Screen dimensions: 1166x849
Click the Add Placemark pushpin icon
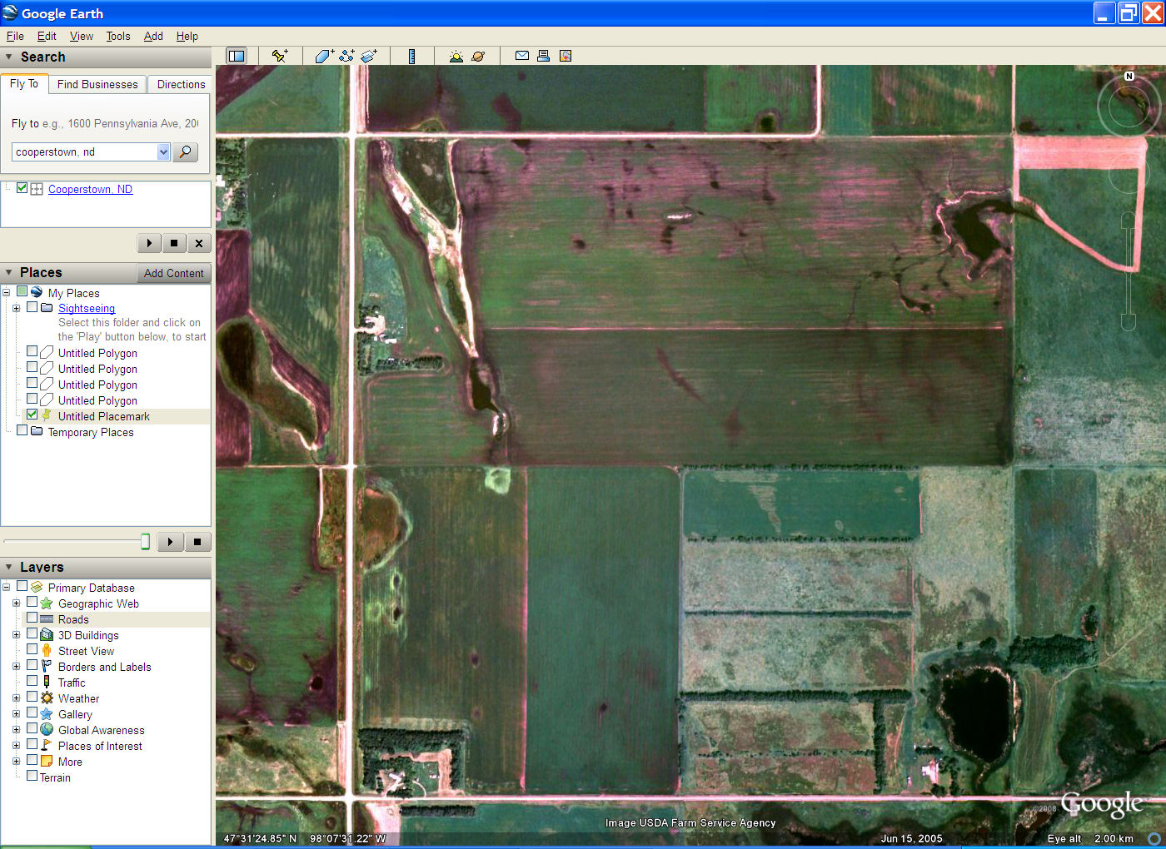tap(280, 56)
